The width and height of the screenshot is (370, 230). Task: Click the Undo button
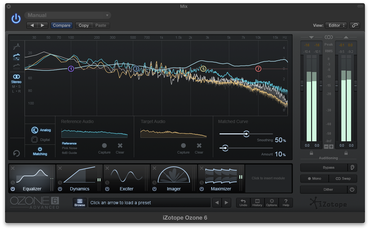[x=243, y=203]
